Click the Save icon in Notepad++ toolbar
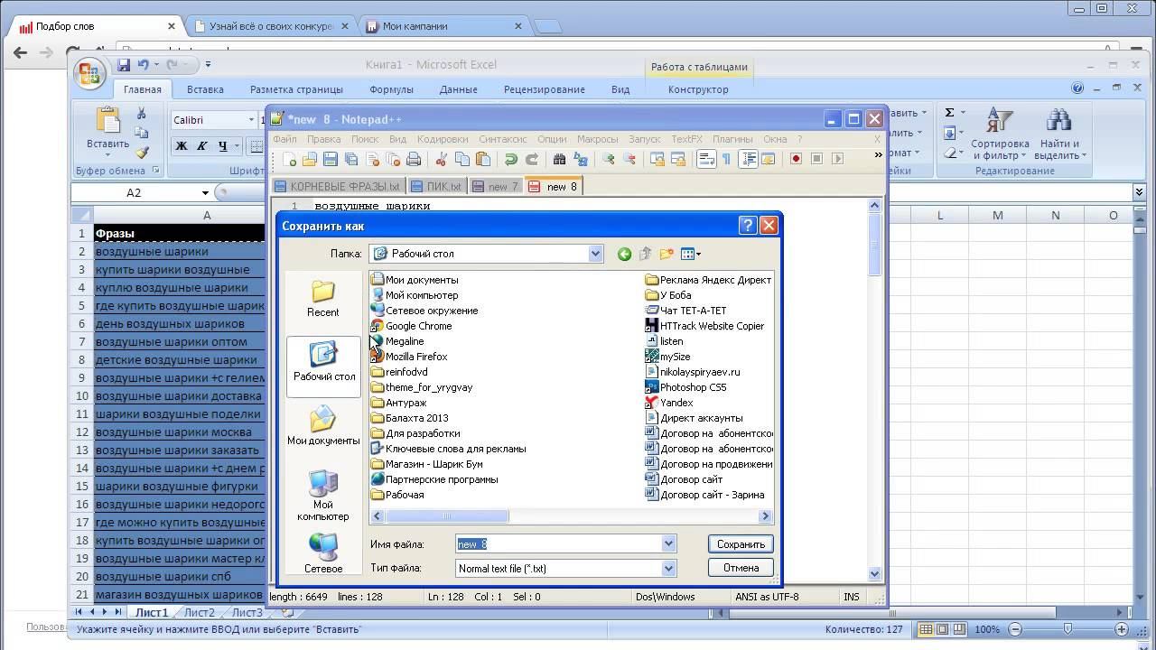1156x650 pixels. pos(331,159)
